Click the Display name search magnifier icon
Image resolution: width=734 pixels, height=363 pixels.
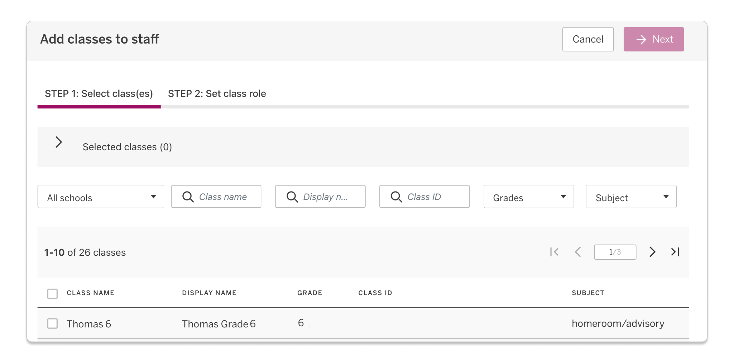pos(292,197)
